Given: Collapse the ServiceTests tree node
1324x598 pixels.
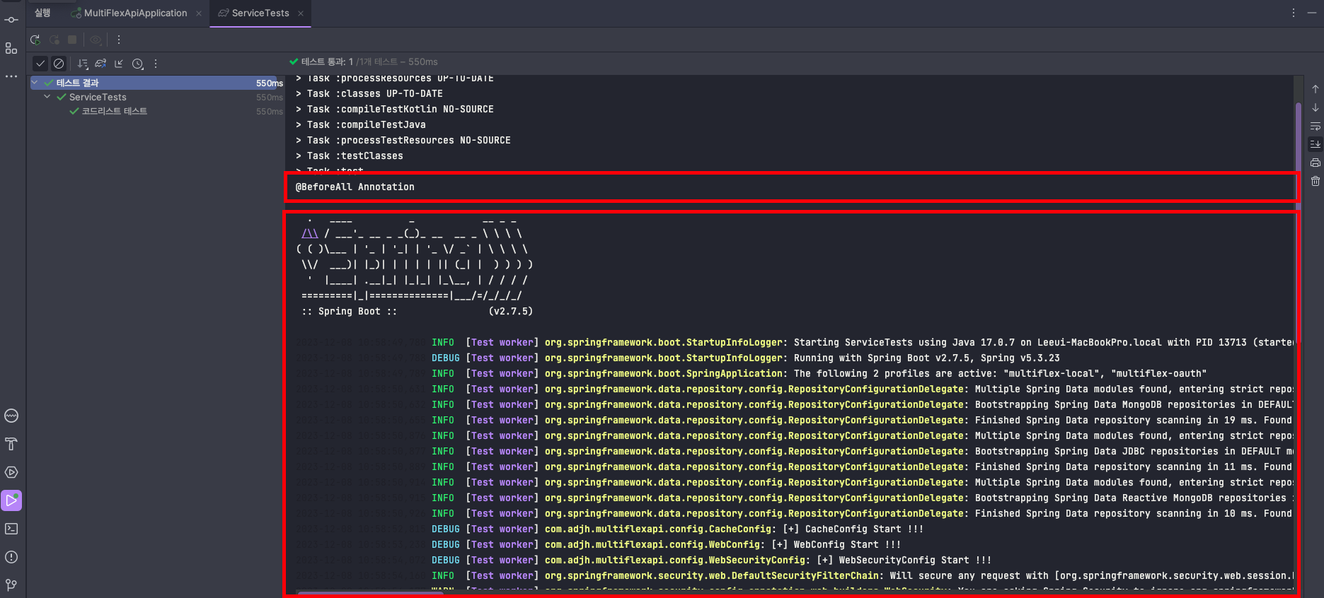Looking at the screenshot, I should [47, 97].
